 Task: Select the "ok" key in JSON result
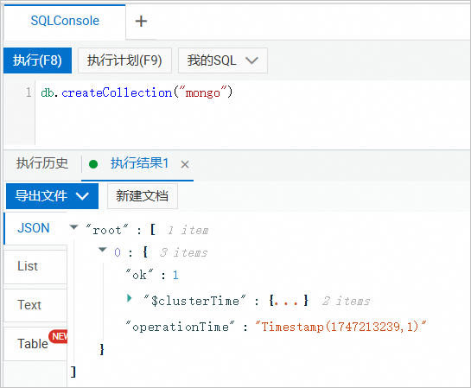139,275
